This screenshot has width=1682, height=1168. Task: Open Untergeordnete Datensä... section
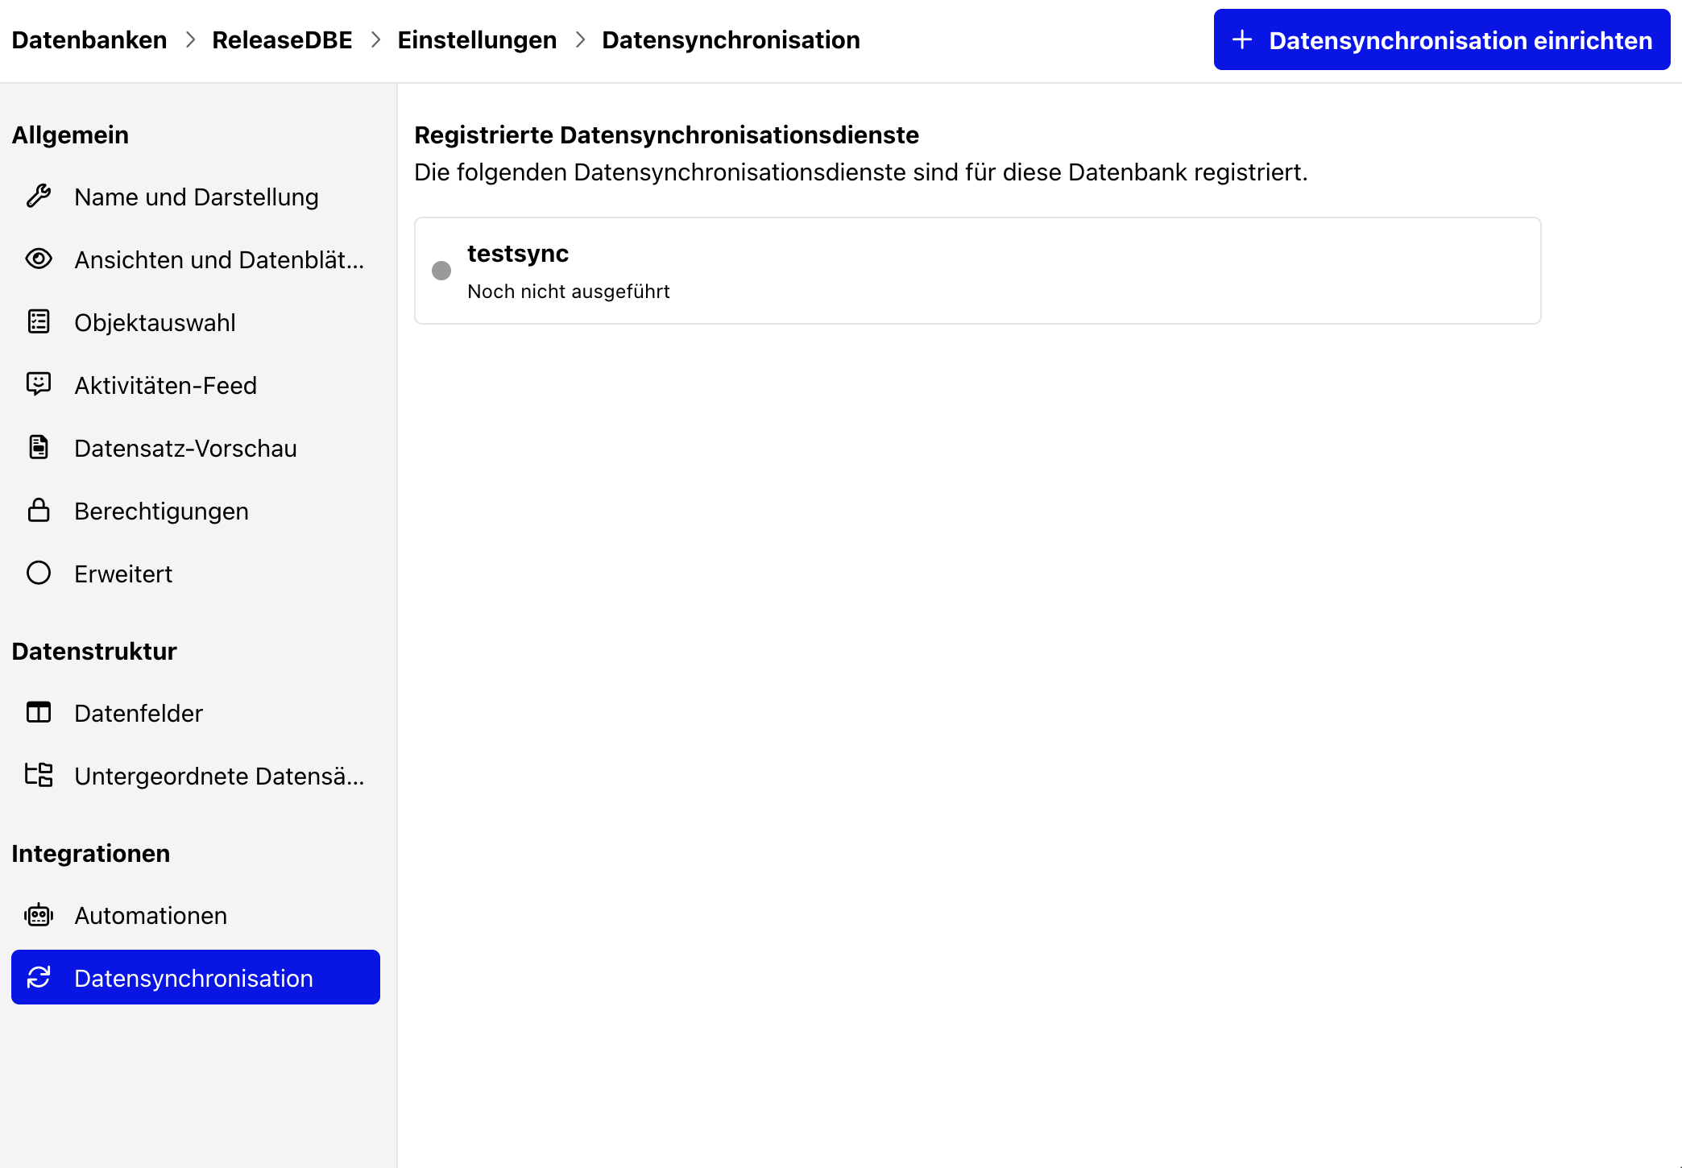point(196,776)
